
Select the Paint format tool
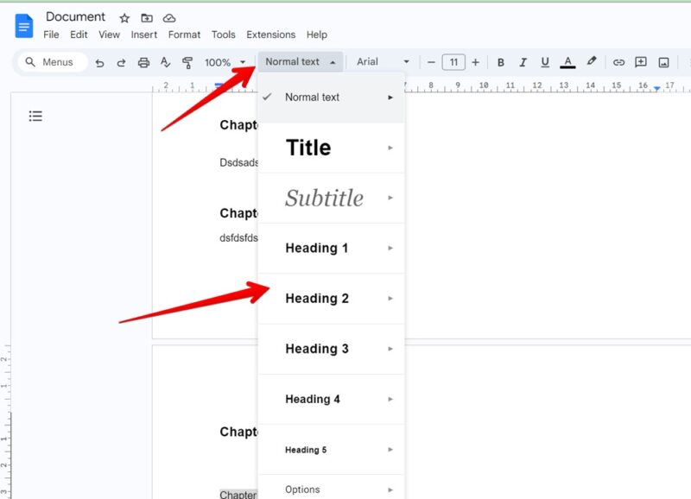pos(187,61)
